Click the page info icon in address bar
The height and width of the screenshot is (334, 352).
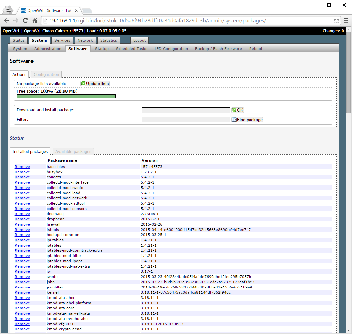point(46,21)
